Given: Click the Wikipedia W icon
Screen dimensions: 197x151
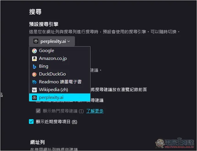Looking at the screenshot, I should click(x=34, y=90).
